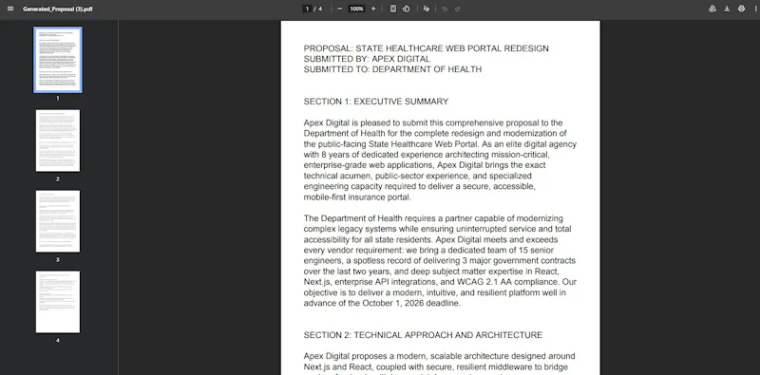Open the annotate draw tool
The width and height of the screenshot is (760, 375).
[426, 9]
